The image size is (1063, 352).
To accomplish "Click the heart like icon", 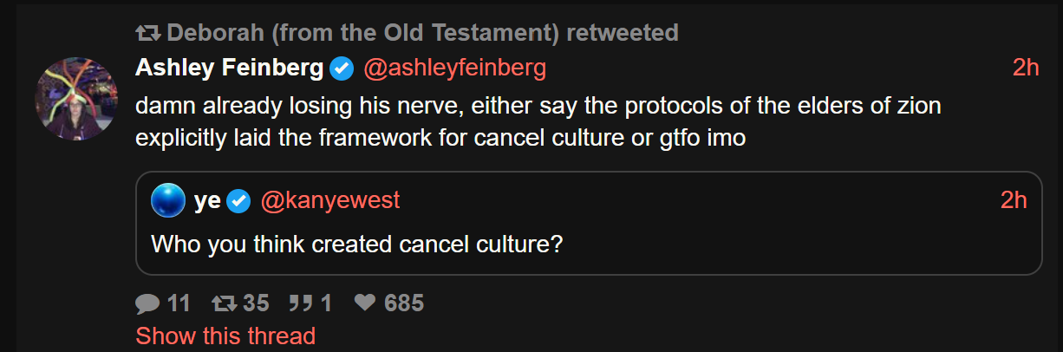I will (365, 303).
